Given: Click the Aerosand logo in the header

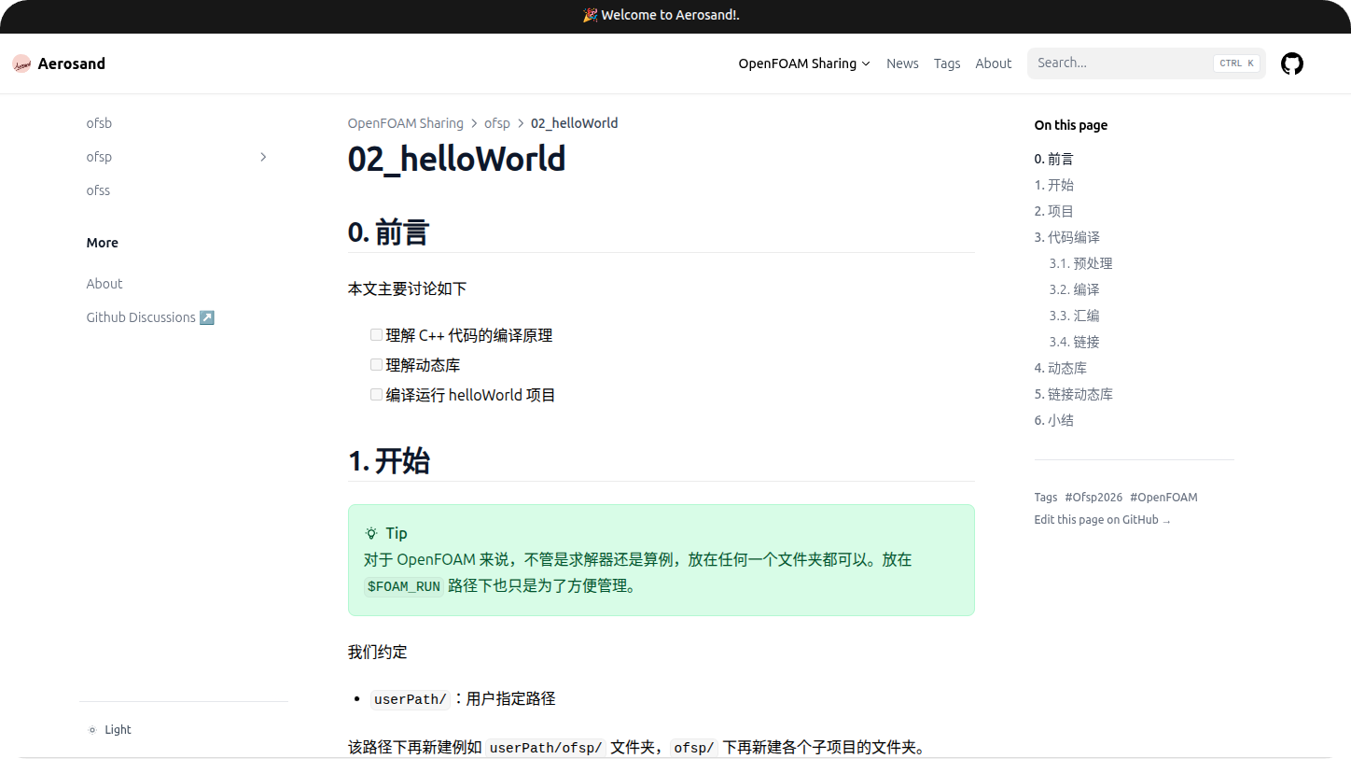Looking at the screenshot, I should click(x=21, y=63).
